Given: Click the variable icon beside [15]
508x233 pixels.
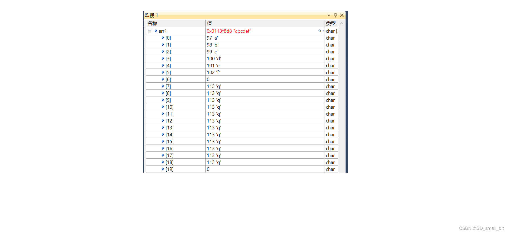Looking at the screenshot, I should click(x=163, y=141).
